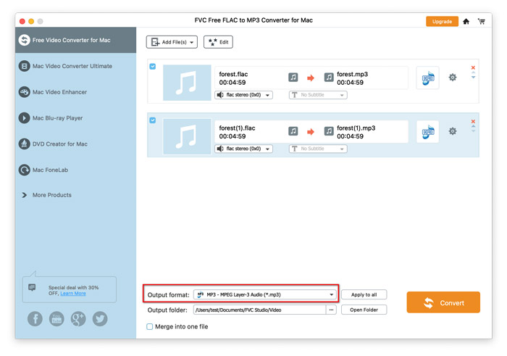Move forest.flac down with arrow
The height and width of the screenshot is (356, 507).
click(473, 78)
